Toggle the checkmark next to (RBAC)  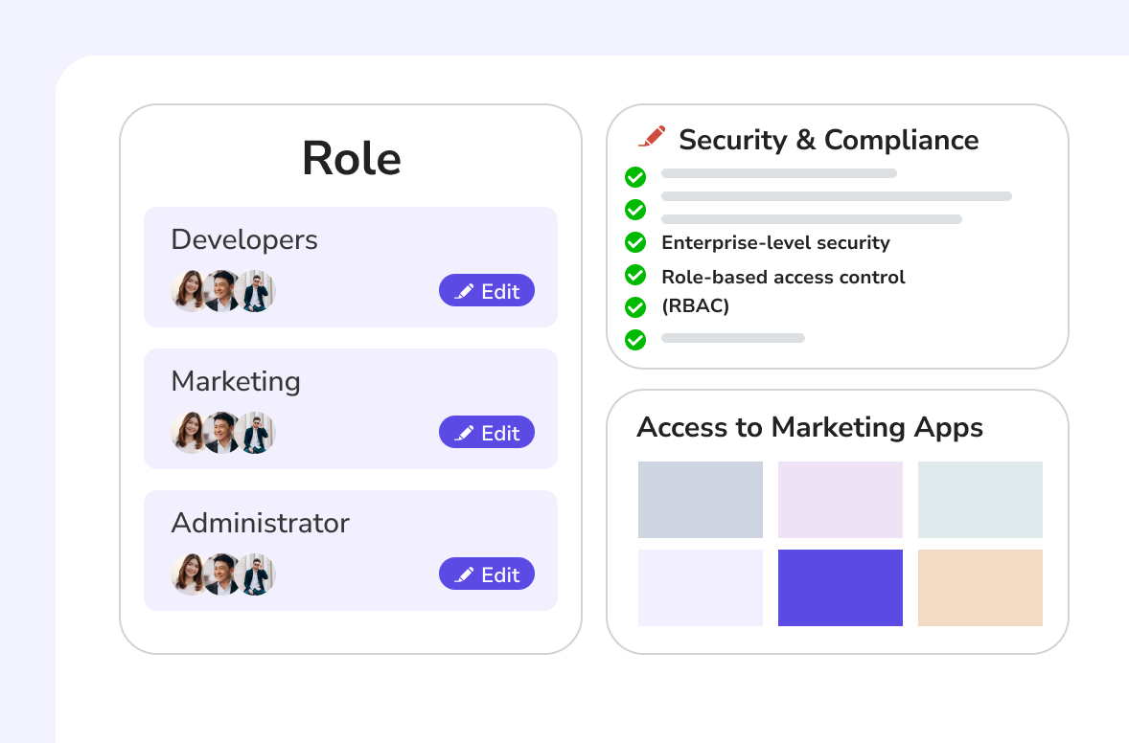pyautogui.click(x=634, y=306)
